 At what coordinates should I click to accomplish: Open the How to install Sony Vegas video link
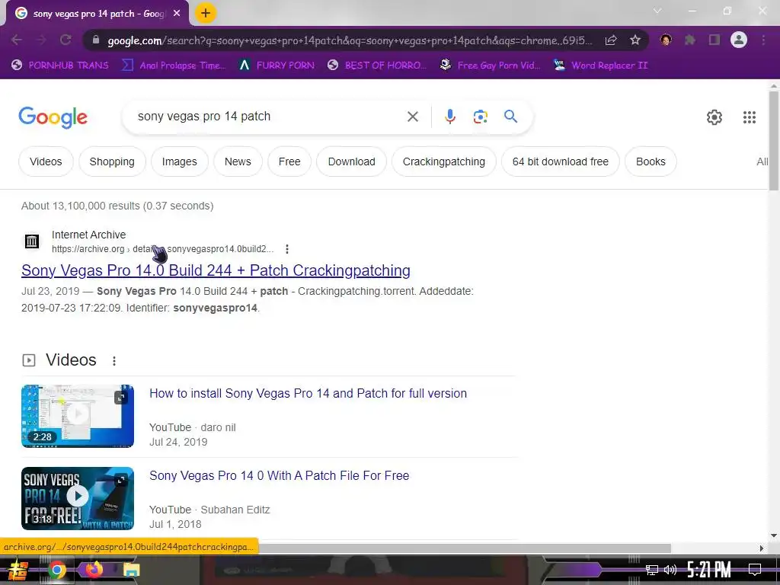point(308,394)
